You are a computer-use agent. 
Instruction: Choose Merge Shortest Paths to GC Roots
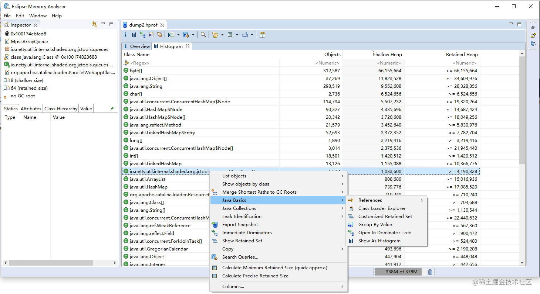[x=278, y=192]
